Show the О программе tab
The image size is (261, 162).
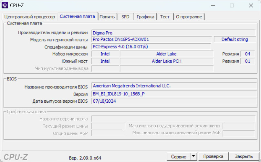(189, 17)
